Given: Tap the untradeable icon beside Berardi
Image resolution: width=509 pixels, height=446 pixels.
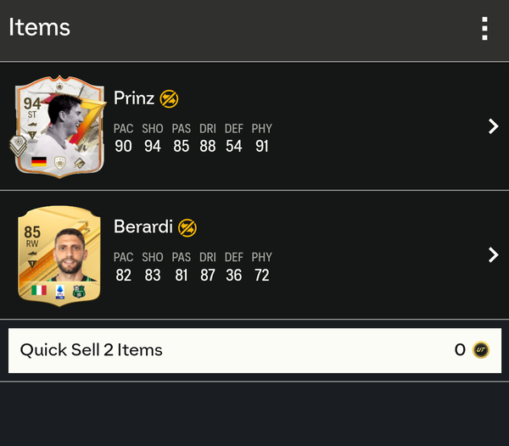Looking at the screenshot, I should click(187, 228).
